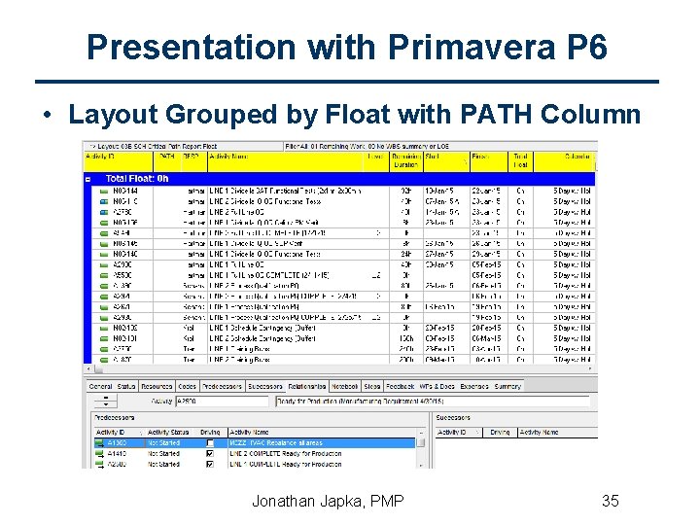
Task: Open the Status tab
Action: (126, 387)
